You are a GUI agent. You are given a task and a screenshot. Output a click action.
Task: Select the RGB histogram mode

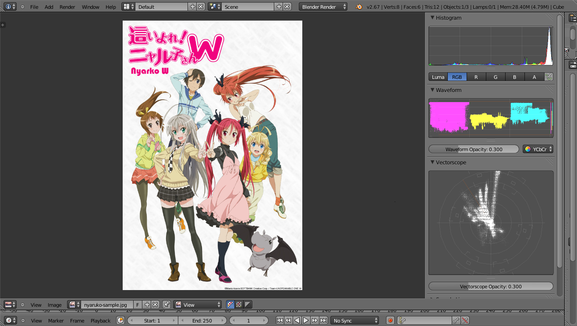coord(457,77)
